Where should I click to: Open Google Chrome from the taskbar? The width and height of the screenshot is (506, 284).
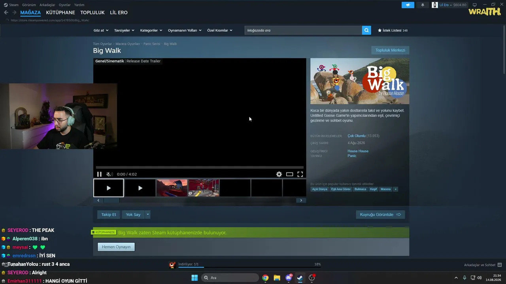[265, 278]
